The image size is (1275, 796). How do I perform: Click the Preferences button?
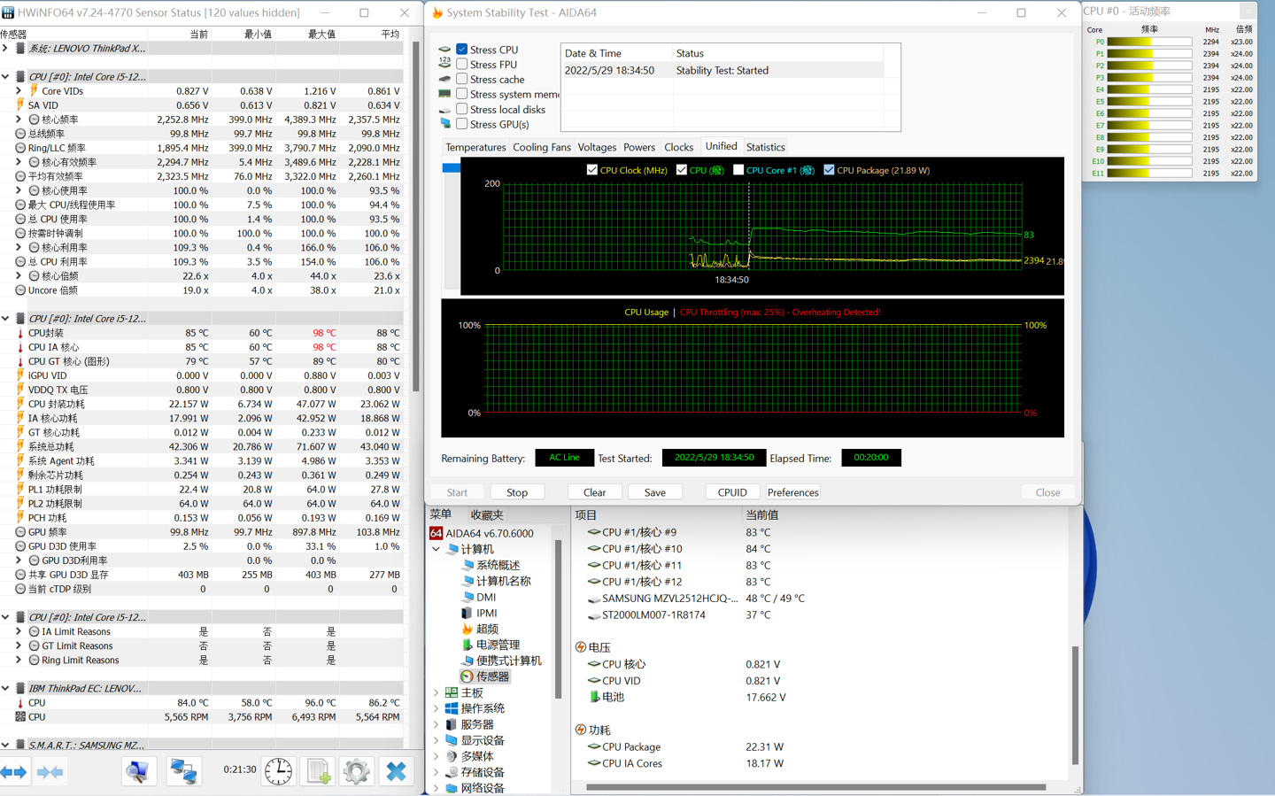[x=792, y=492]
